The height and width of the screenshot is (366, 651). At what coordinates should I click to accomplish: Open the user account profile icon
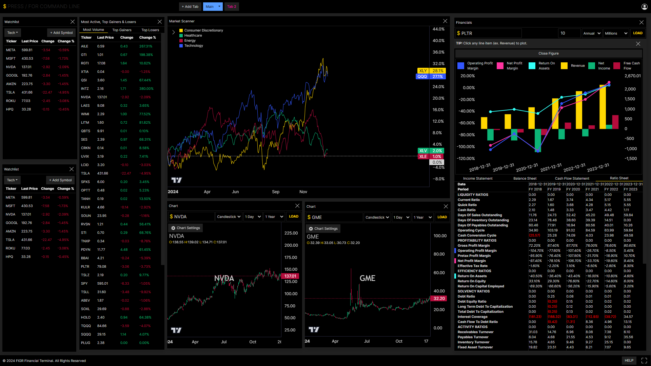point(644,6)
